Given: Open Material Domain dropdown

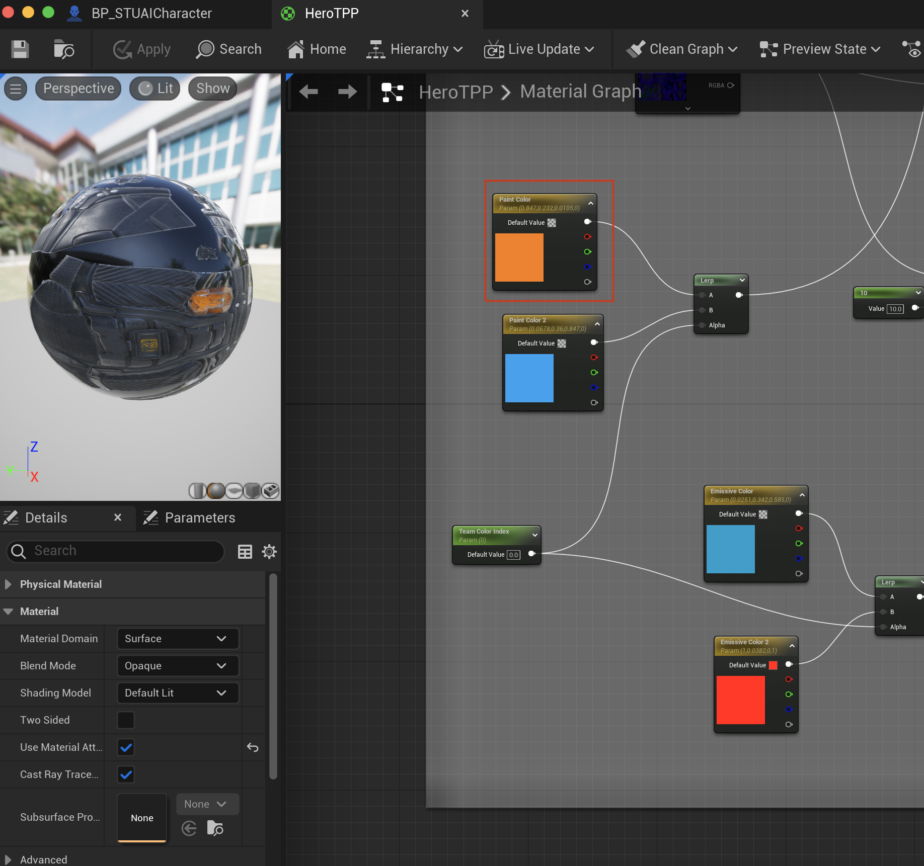Looking at the screenshot, I should pos(178,639).
